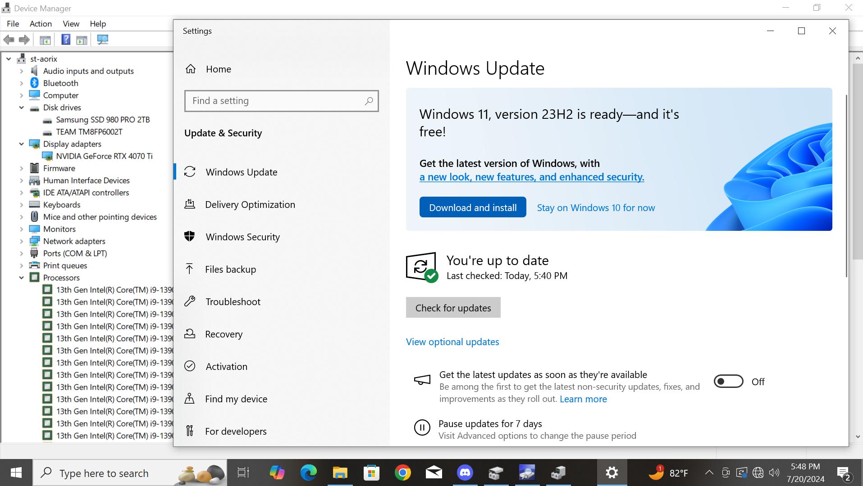Screen dimensions: 863x486
Task: Click the Find a setting search box
Action: [x=281, y=101]
